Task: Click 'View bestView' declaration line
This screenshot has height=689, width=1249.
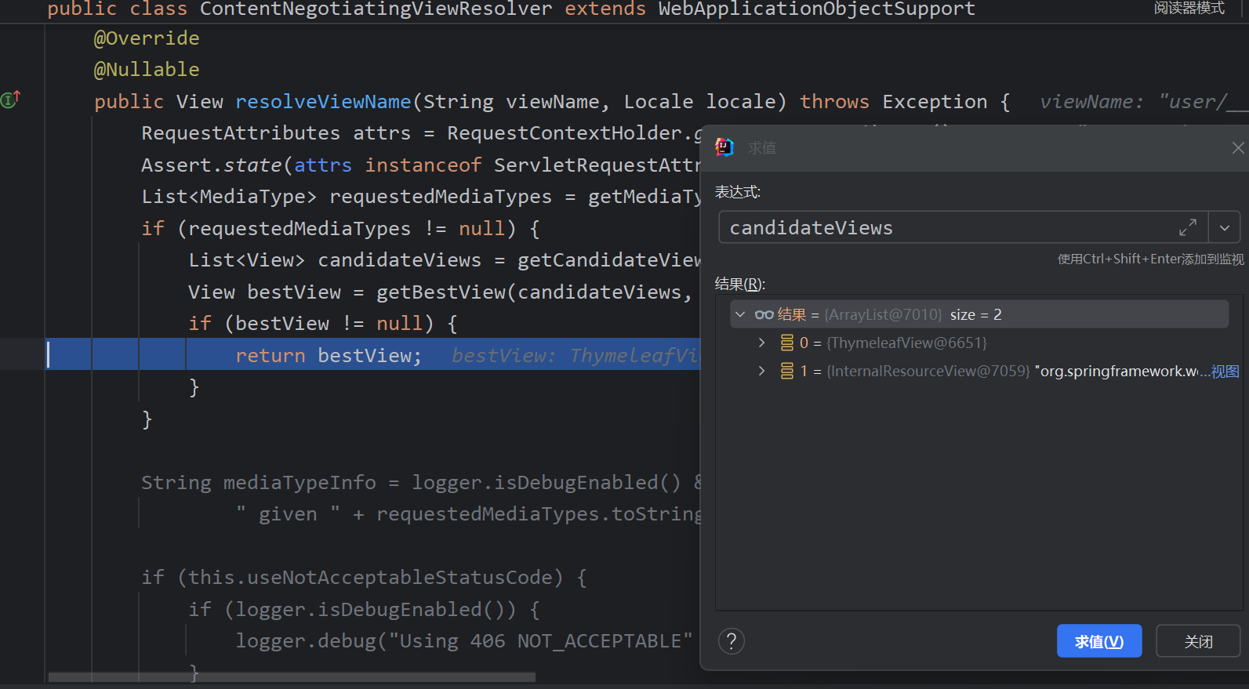Action: pos(264,292)
